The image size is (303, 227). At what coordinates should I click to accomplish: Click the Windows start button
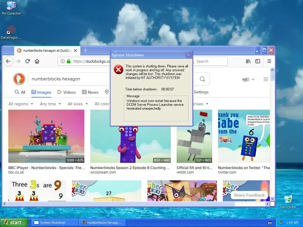point(14,223)
